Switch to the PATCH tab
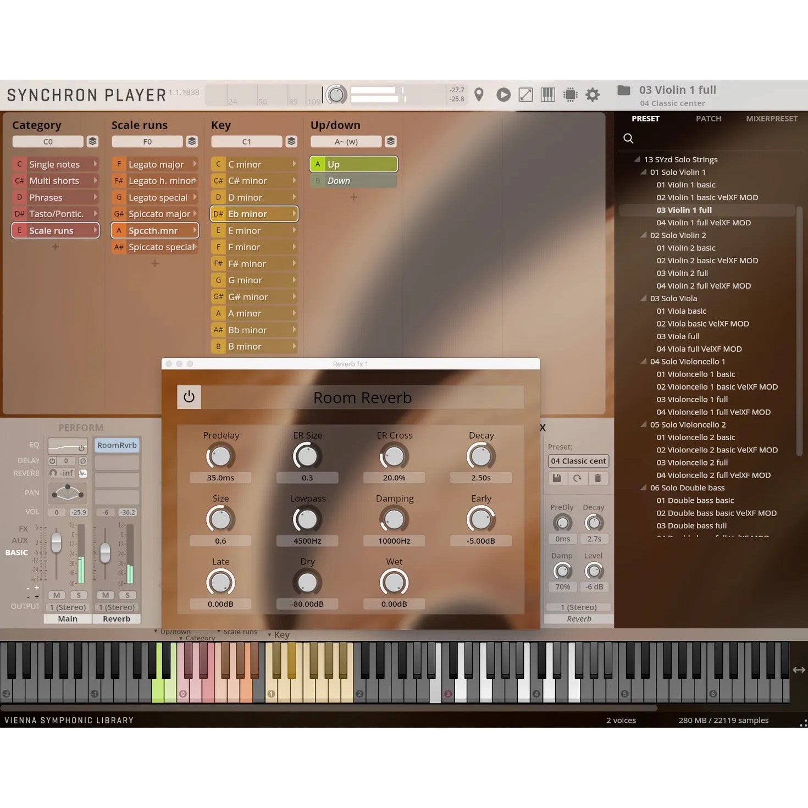Viewport: 808px width, 808px height. tap(708, 119)
